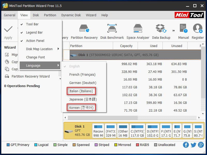207x155 pixels.
Task: Choose Korean language option
Action: (x=81, y=108)
